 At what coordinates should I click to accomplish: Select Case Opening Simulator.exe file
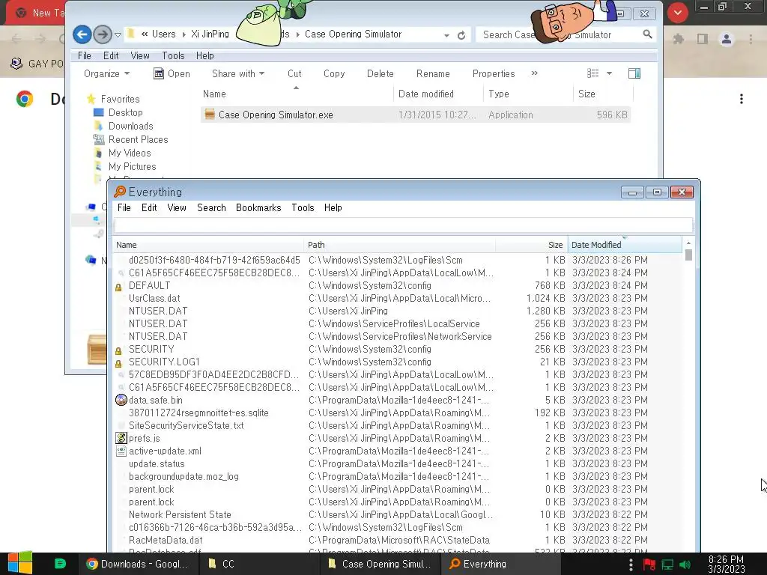(415, 115)
